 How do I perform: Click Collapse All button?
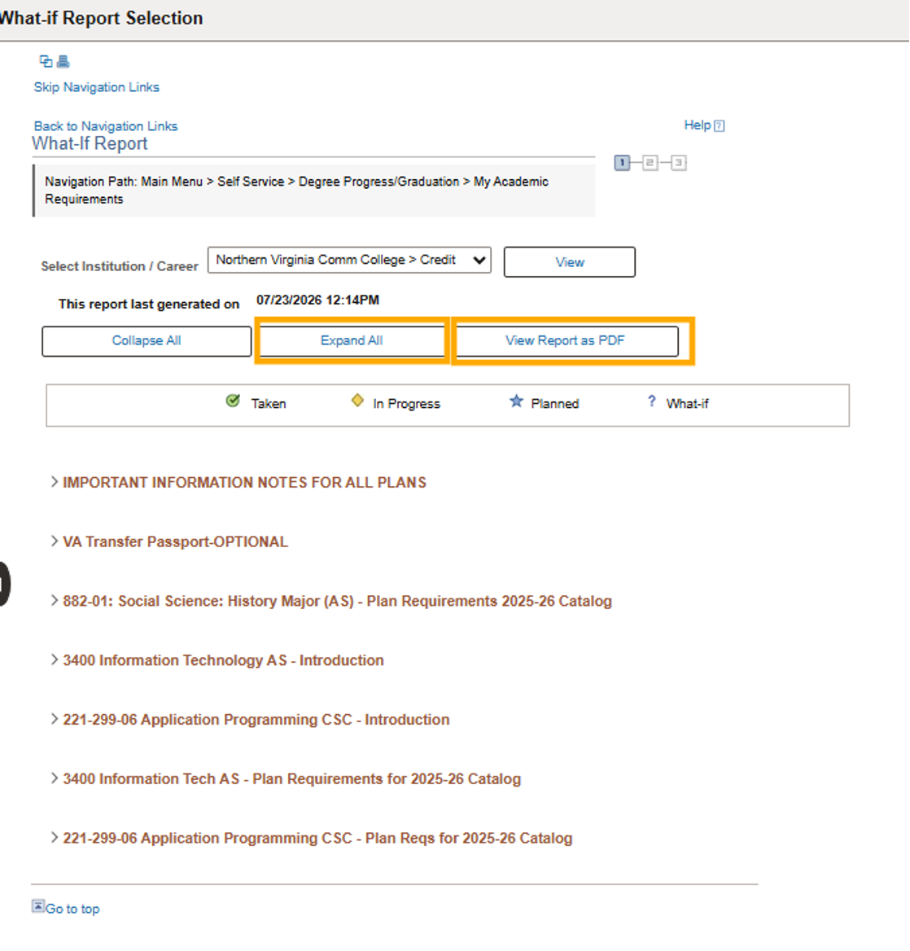coord(147,341)
